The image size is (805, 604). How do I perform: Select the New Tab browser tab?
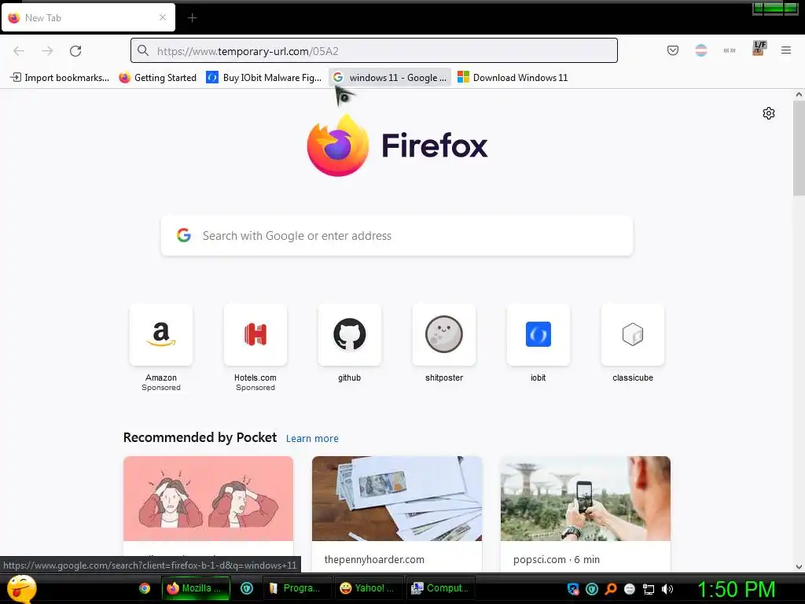[x=88, y=17]
